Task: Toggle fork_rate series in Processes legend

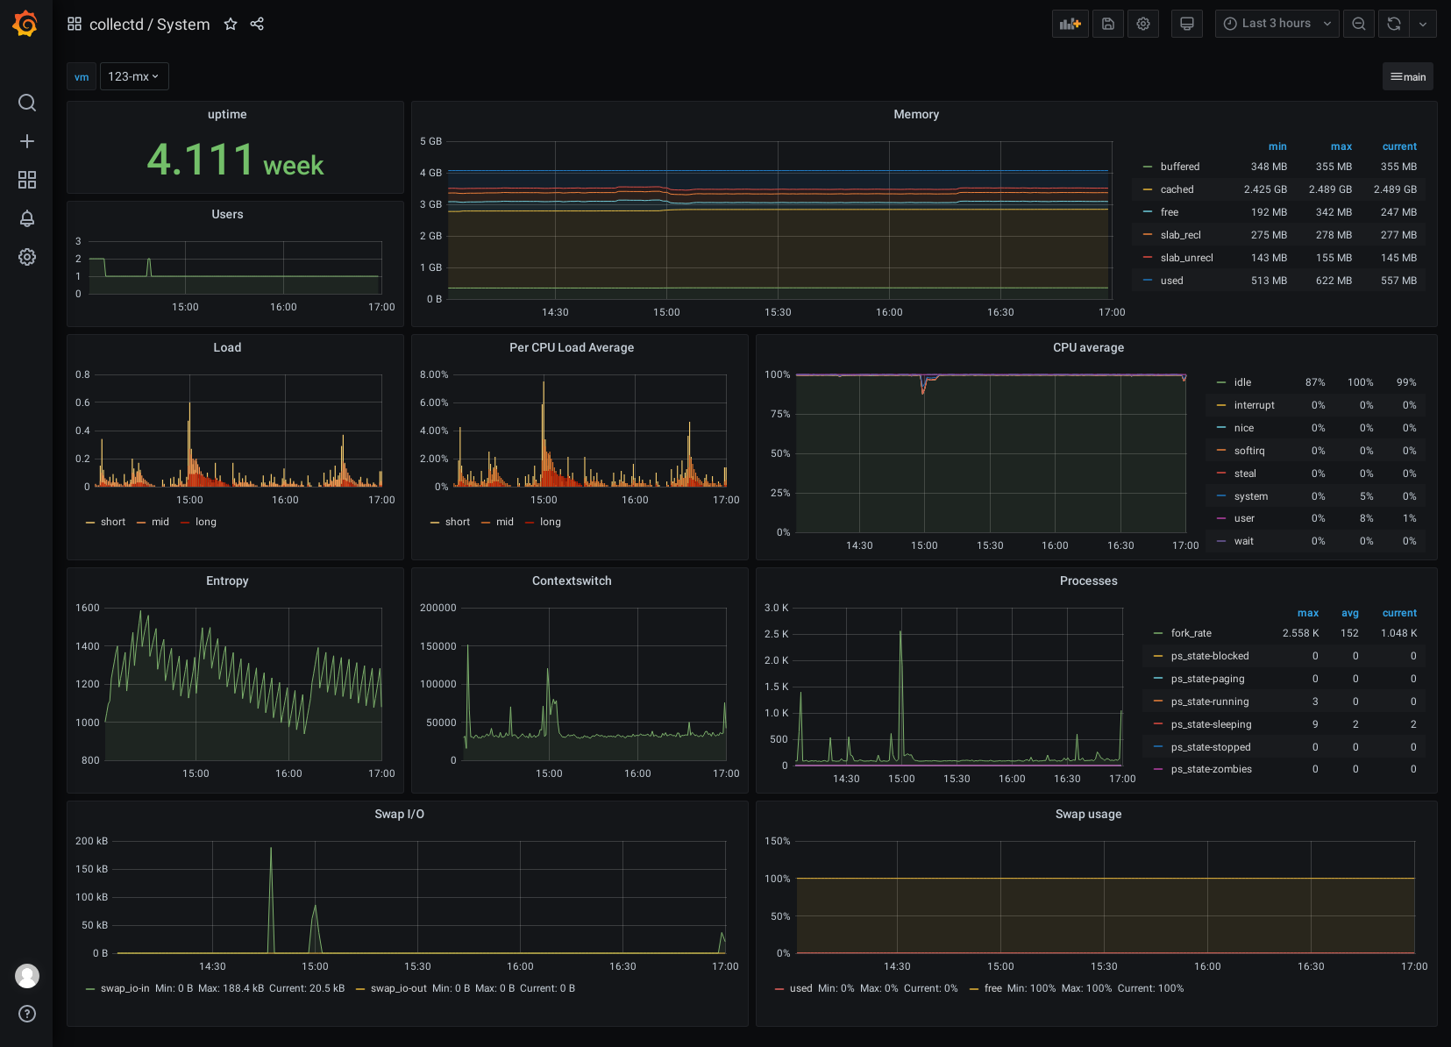Action: (1191, 633)
